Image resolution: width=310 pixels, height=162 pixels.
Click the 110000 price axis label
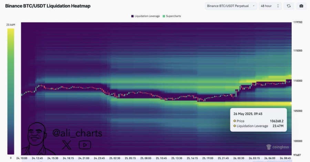[x=298, y=81]
